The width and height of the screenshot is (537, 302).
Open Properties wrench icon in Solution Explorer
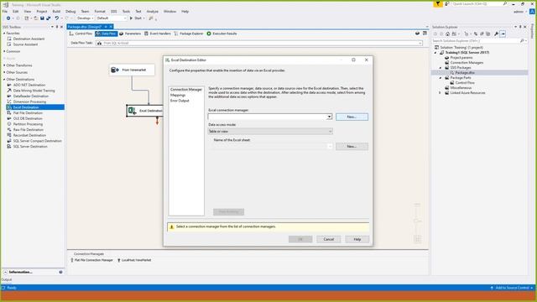(496, 34)
